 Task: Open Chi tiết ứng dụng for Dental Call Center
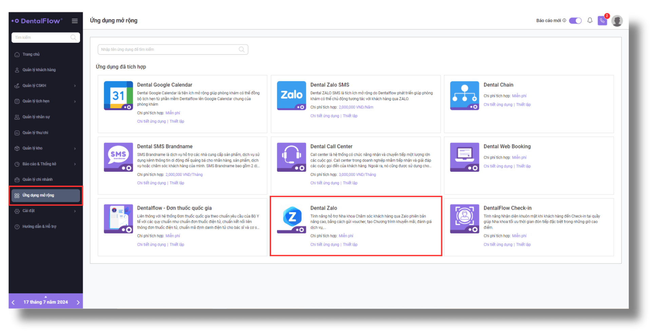click(x=325, y=183)
